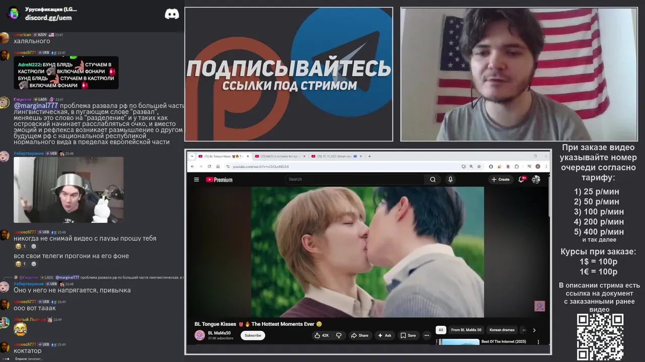Click the '37.6K subscribers' text
This screenshot has width=645, height=362.
(x=221, y=338)
